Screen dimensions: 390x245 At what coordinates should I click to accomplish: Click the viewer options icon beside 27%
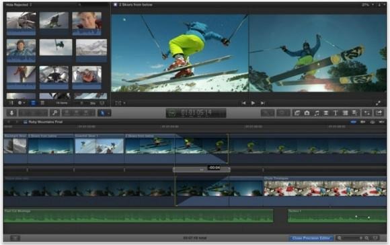[379, 5]
